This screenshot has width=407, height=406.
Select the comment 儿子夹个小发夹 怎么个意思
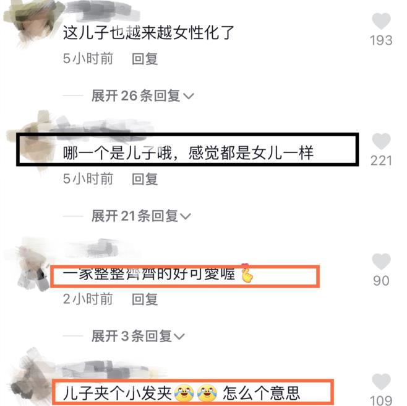181,393
